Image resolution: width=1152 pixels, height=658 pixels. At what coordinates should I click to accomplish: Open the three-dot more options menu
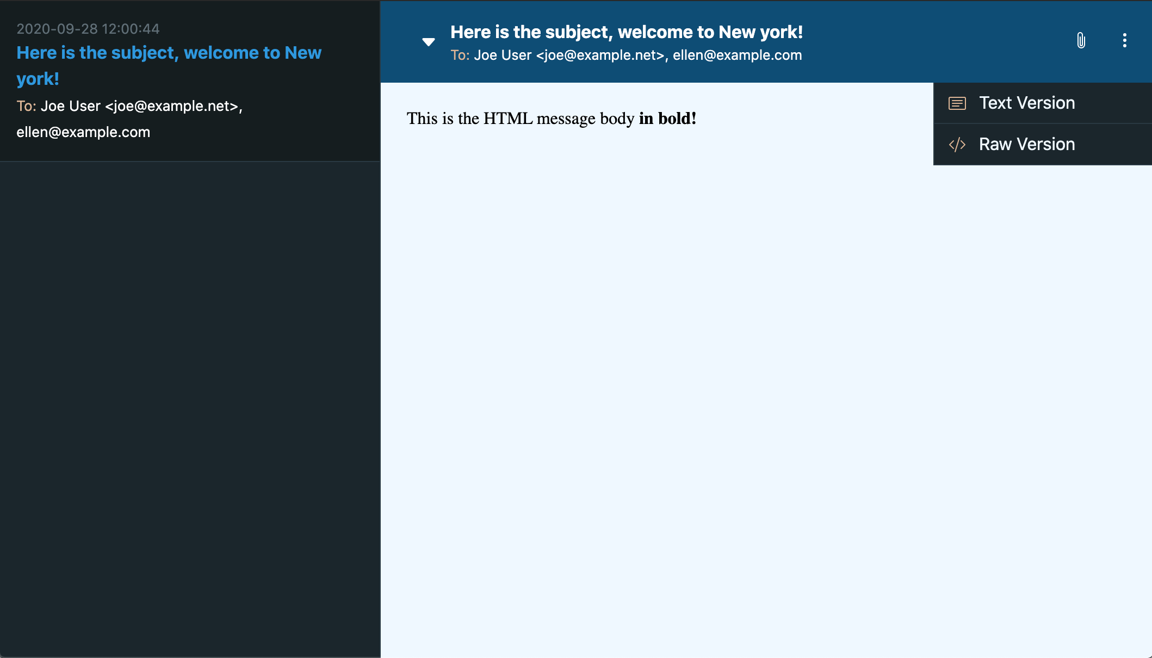[1124, 40]
